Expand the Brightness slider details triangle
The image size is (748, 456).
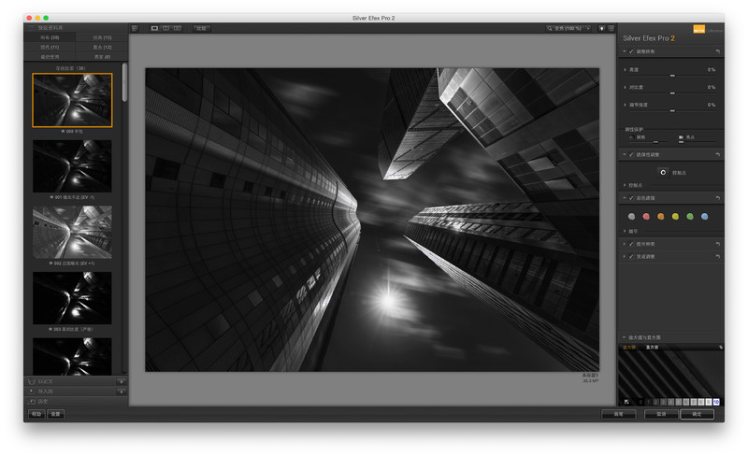coord(625,70)
